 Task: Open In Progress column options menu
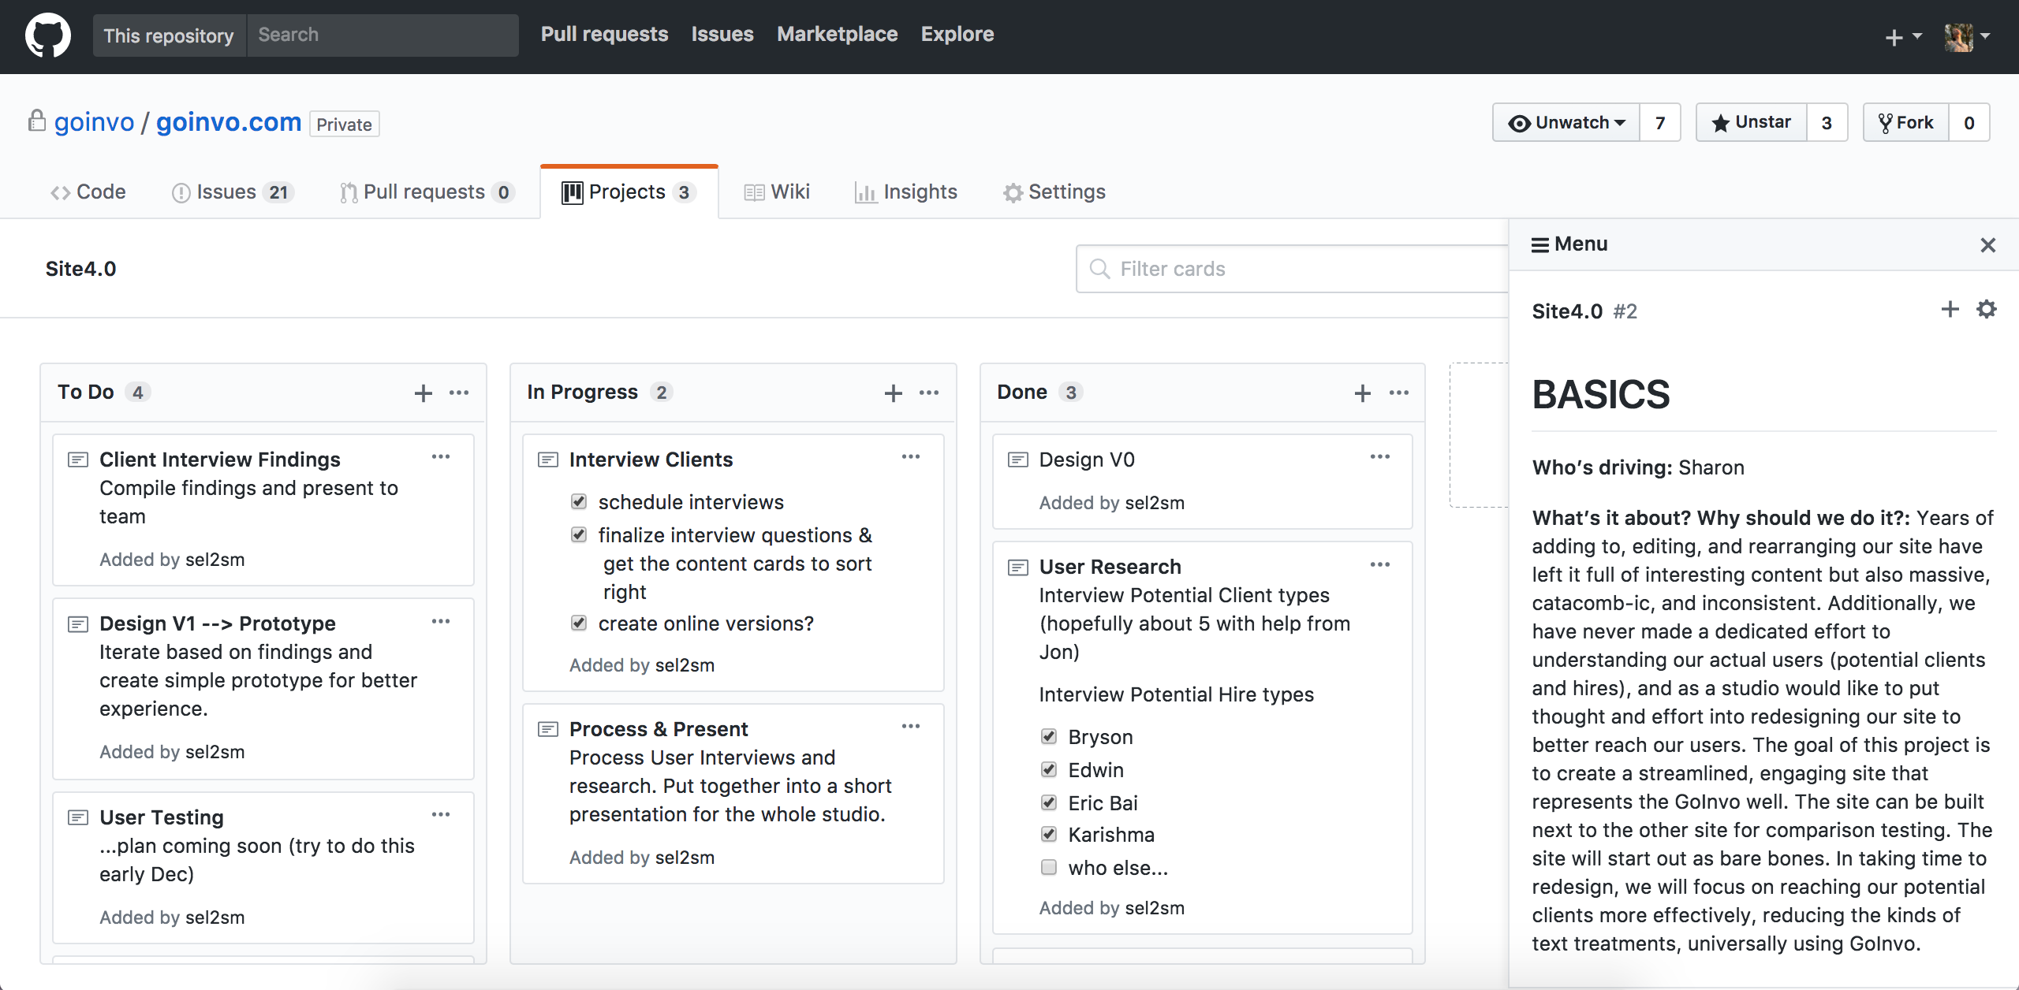pos(929,393)
